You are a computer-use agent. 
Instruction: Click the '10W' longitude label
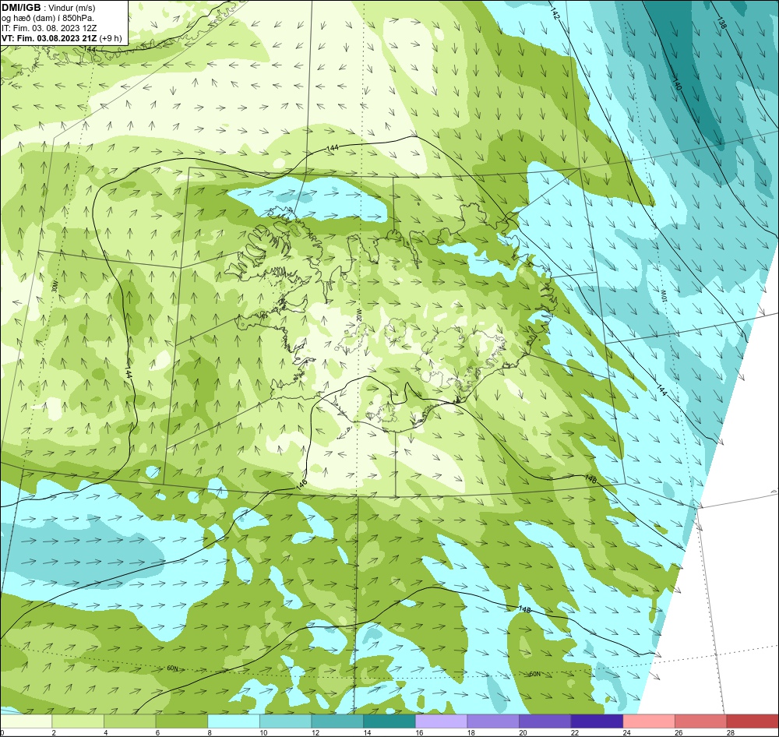[663, 295]
